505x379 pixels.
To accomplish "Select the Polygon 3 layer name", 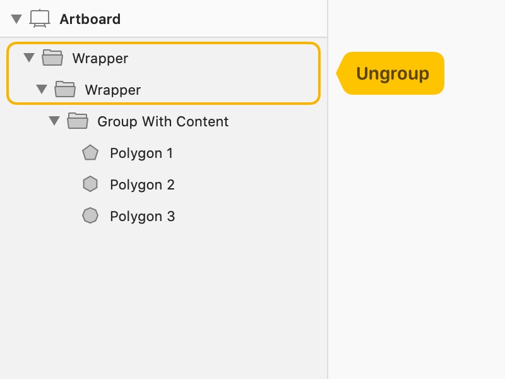I will pyautogui.click(x=143, y=217).
